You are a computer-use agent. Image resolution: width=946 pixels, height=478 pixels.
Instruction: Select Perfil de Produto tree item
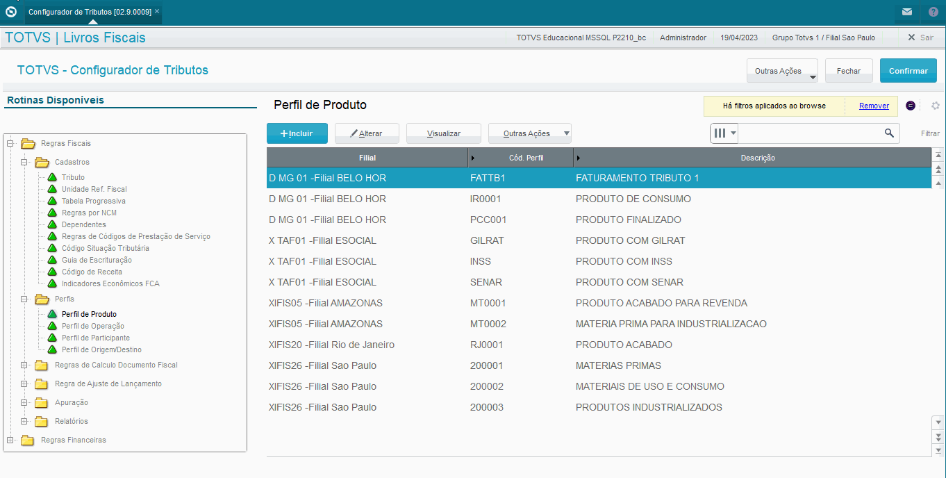[89, 314]
